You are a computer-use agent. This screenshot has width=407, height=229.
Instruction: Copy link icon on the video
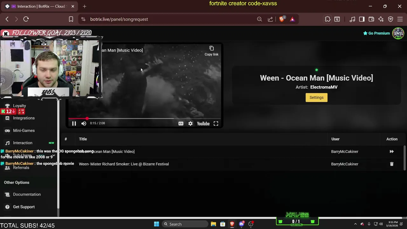pyautogui.click(x=211, y=51)
